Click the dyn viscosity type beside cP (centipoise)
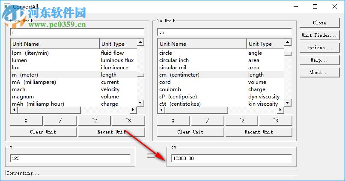 [x=264, y=97]
